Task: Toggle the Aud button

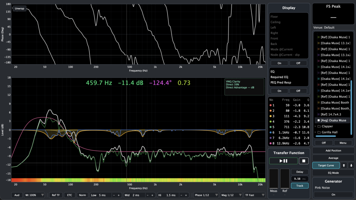Action: (17, 195)
